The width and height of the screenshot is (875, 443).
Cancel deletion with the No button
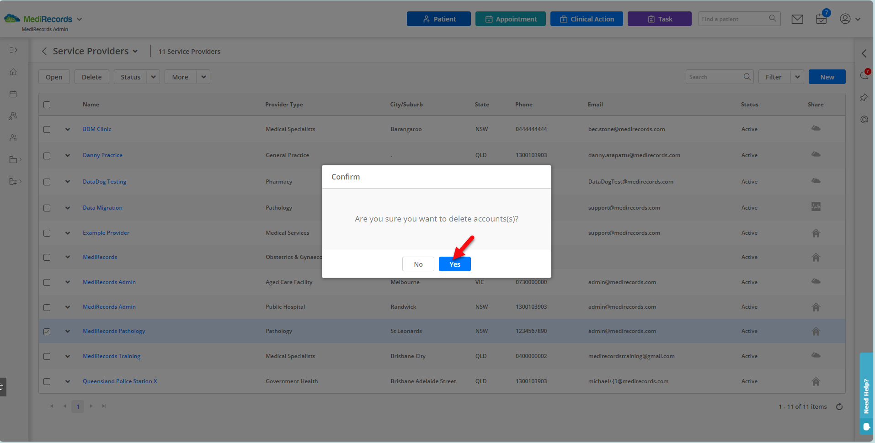[x=418, y=264]
